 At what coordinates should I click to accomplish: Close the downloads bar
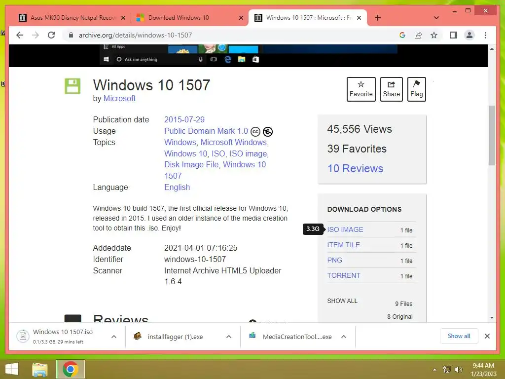tap(487, 336)
